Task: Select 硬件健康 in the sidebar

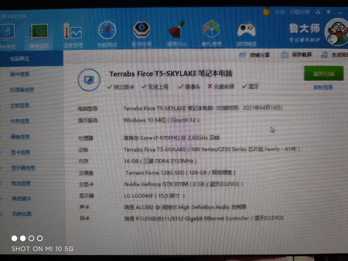Action: 20,74
